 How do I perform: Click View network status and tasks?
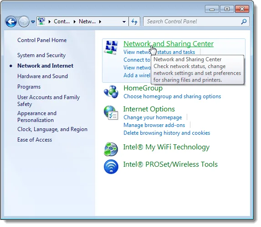(x=159, y=52)
